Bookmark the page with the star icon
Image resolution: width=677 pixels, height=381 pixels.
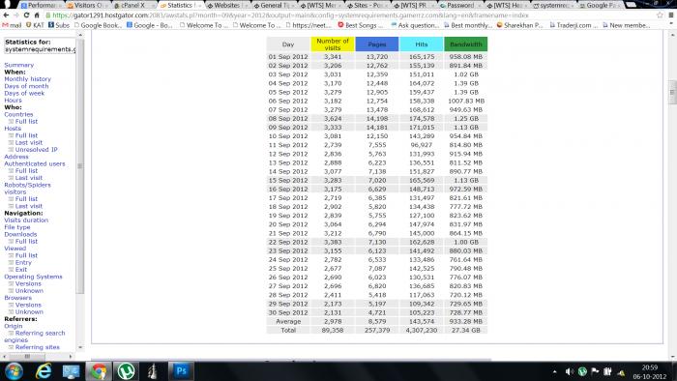(x=660, y=15)
